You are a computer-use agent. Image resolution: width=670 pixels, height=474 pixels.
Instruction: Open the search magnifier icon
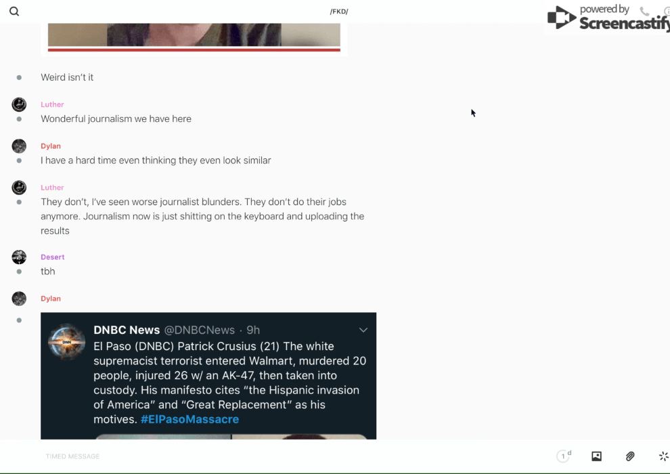point(14,12)
